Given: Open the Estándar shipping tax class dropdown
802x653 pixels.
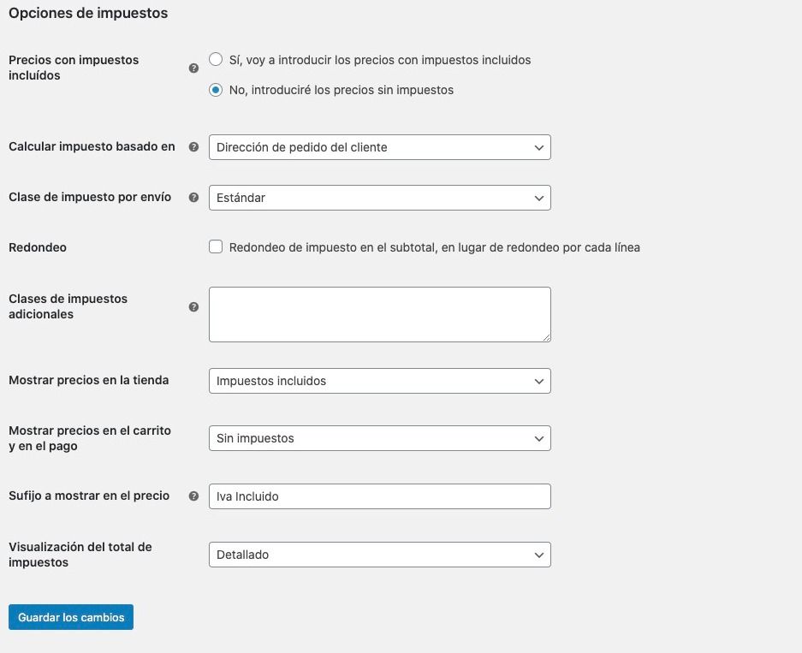Looking at the screenshot, I should [379, 198].
